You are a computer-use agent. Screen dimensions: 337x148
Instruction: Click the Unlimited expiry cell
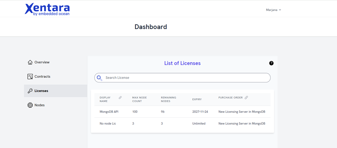click(x=199, y=124)
